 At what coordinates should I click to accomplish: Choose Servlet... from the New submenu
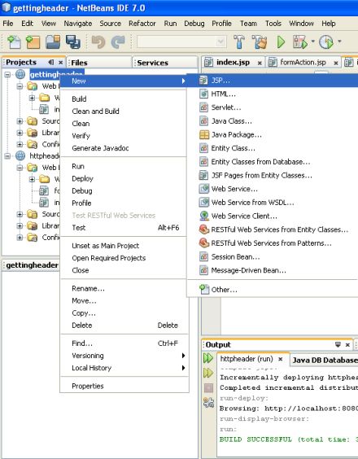(x=273, y=107)
